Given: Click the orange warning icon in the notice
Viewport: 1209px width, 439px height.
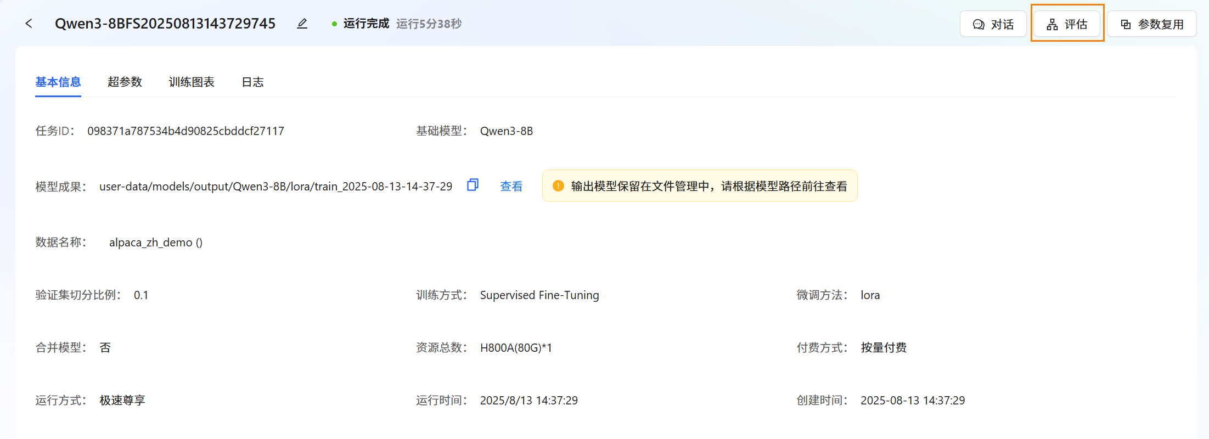Looking at the screenshot, I should pos(558,186).
